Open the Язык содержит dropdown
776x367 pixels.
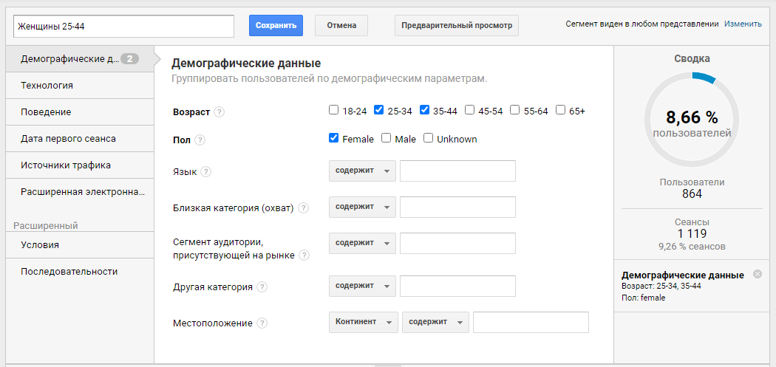tap(362, 171)
